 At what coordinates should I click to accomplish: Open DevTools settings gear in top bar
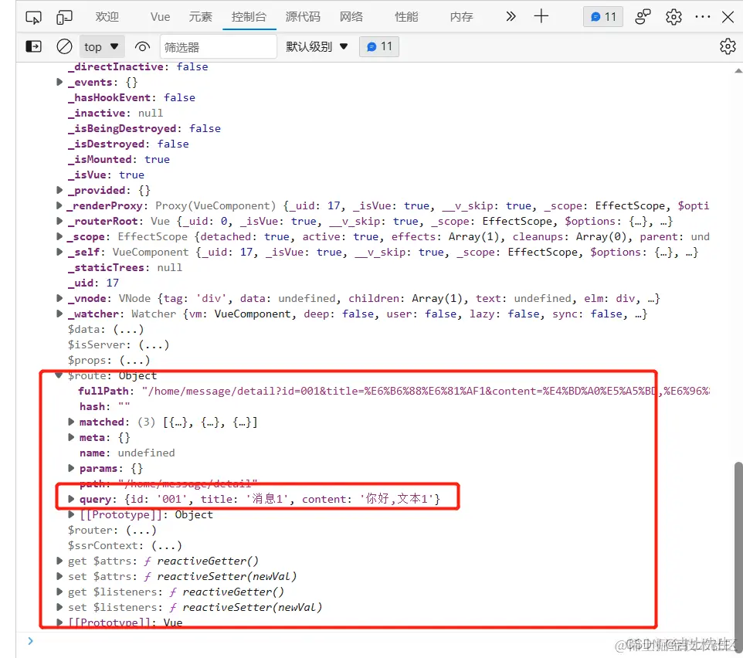click(x=673, y=17)
